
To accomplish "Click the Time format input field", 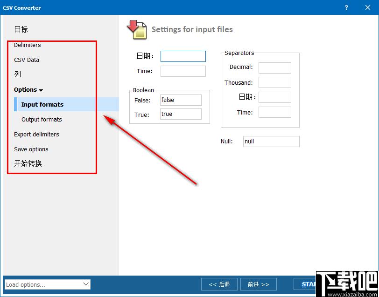I will pyautogui.click(x=183, y=71).
